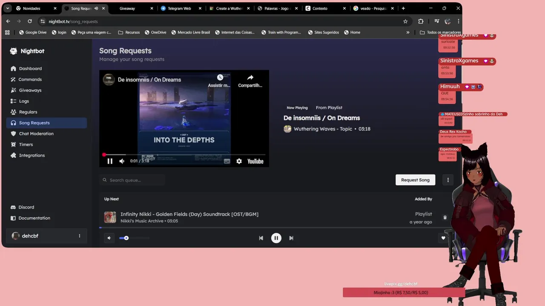Open YouTube player settings gear
Screen dimensions: 545x306
(x=239, y=161)
